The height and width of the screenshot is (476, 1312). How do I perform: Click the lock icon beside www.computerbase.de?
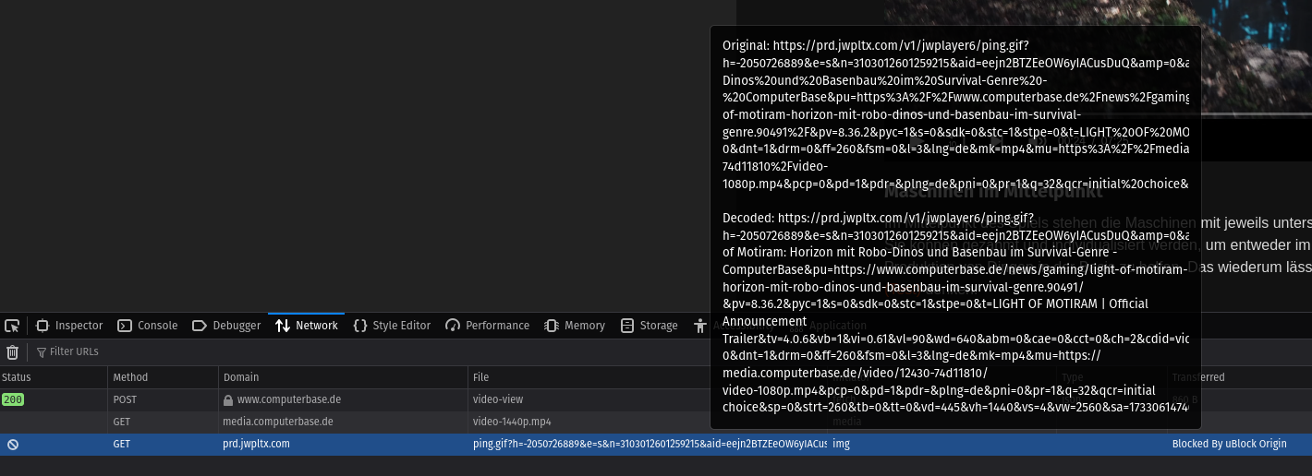[x=228, y=400]
